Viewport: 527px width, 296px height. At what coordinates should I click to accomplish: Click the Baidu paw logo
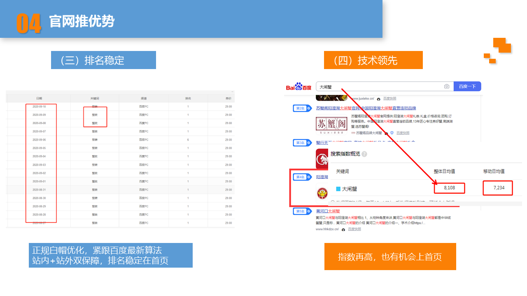pos(298,86)
